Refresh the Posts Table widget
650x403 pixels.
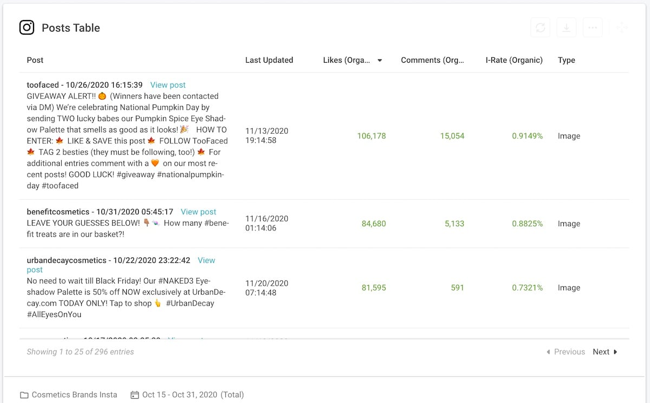coord(541,28)
